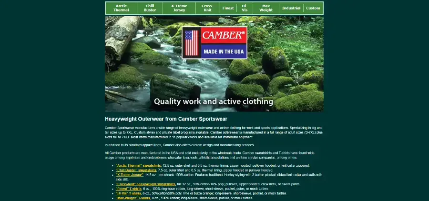Open the Chill Buster nav item
Image resolution: width=429 pixels, height=201 pixels.
pos(150,8)
